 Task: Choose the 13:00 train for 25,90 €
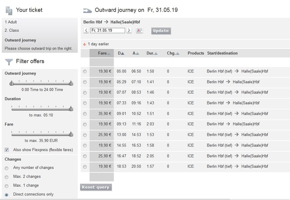tap(85, 135)
